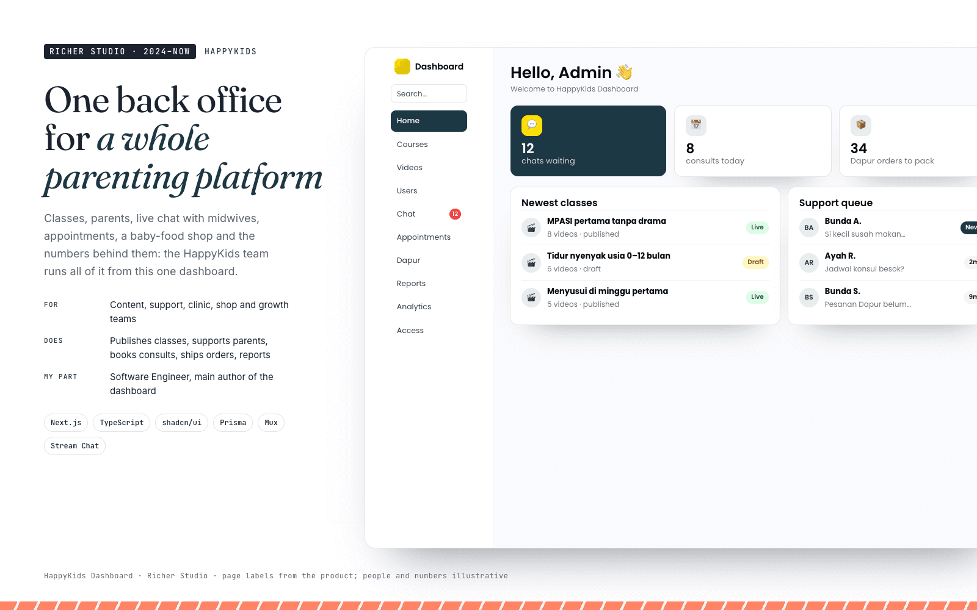Click 'Welcome to HappyKids Dashboard' subtitle
The image size is (977, 610).
click(574, 89)
